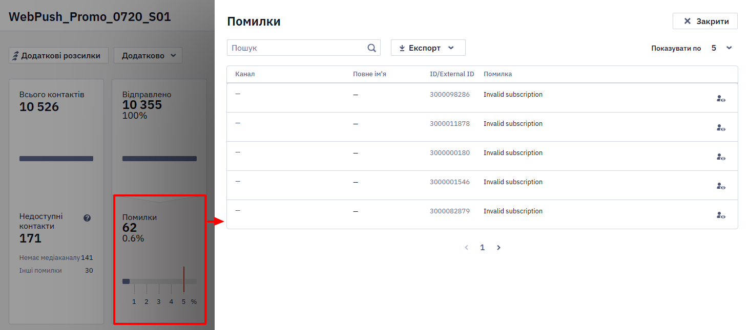Screen dimensions: 749x330
Task: Open the Експорт dropdown
Action: point(428,48)
